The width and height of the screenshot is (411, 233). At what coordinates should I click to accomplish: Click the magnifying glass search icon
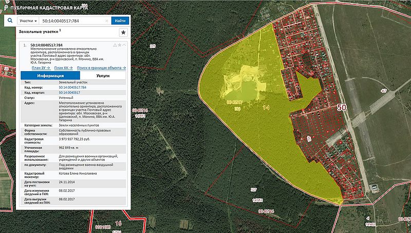[10, 21]
